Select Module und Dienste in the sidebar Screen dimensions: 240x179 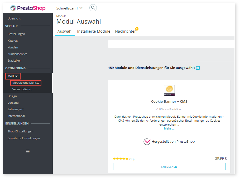pyautogui.click(x=26, y=82)
